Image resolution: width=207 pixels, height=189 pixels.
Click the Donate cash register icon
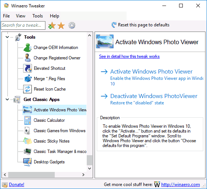(x=5, y=185)
